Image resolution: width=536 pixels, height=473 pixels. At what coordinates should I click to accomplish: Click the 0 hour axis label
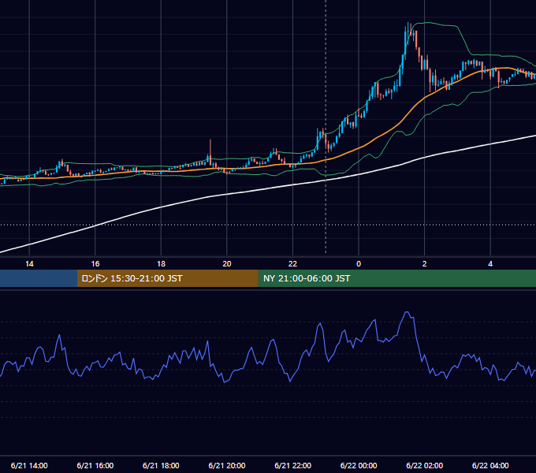[359, 264]
